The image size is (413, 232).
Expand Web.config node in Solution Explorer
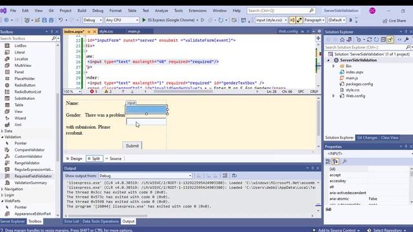pyautogui.click(x=334, y=96)
